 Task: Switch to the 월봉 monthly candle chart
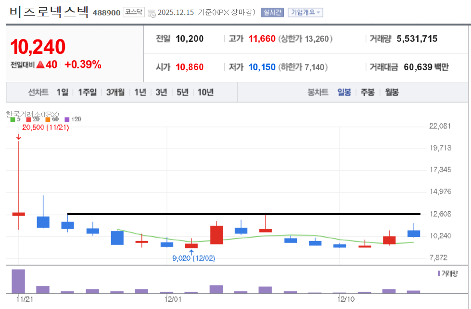[392, 92]
